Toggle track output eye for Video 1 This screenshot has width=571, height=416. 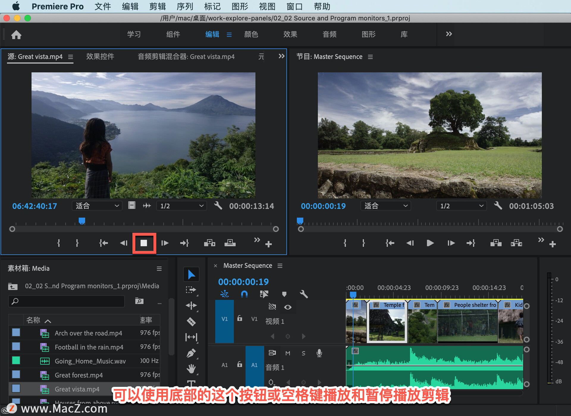[x=288, y=307]
